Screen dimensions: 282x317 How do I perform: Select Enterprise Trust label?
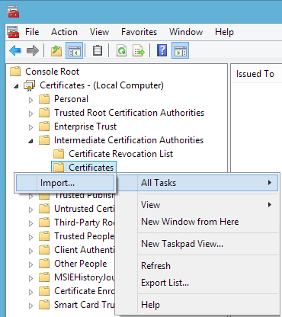click(x=85, y=126)
